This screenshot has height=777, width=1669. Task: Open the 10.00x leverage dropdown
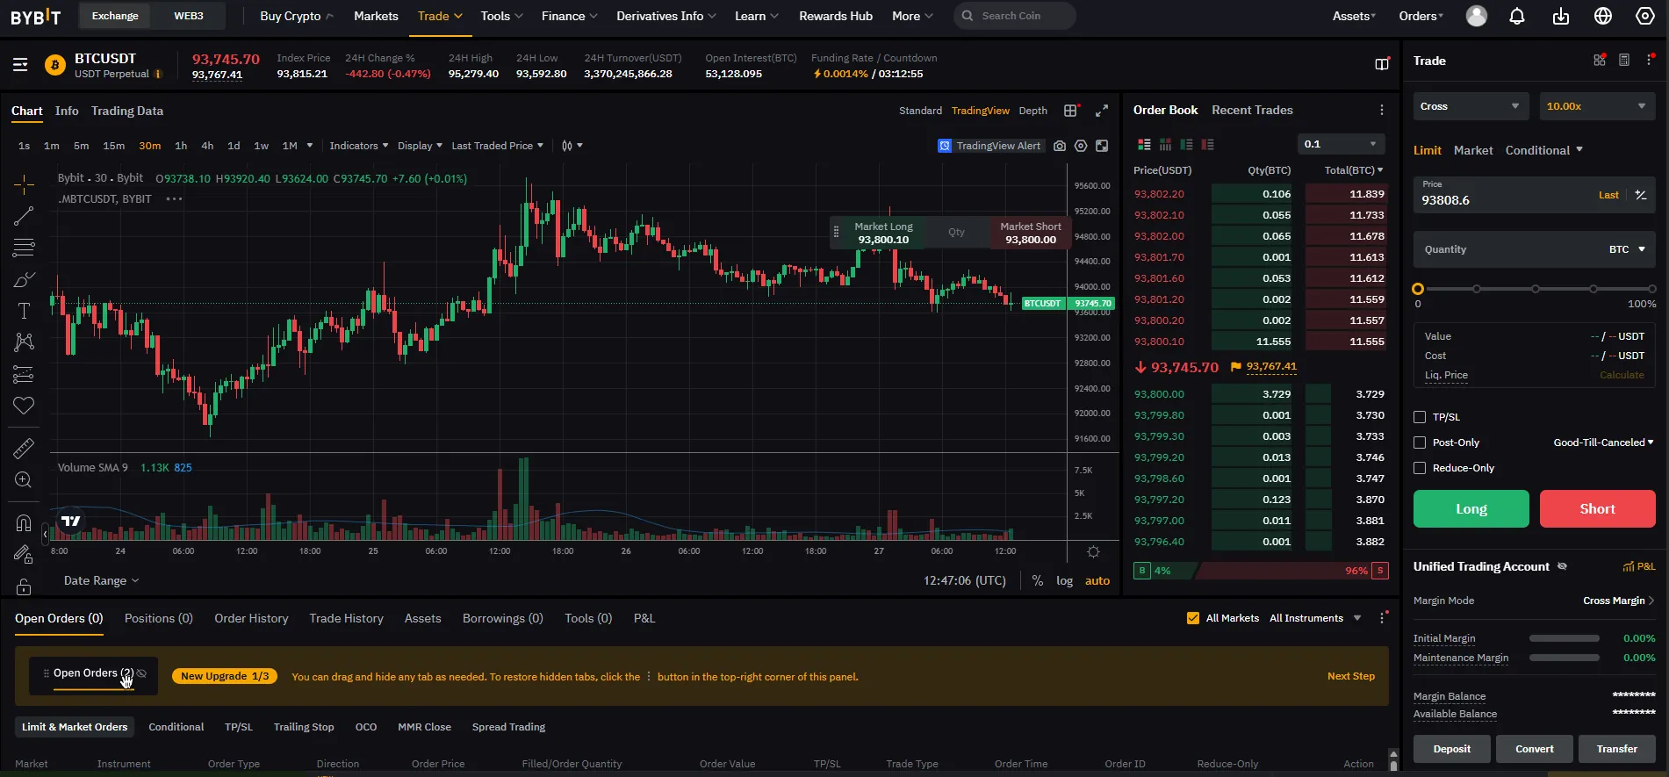(x=1597, y=106)
